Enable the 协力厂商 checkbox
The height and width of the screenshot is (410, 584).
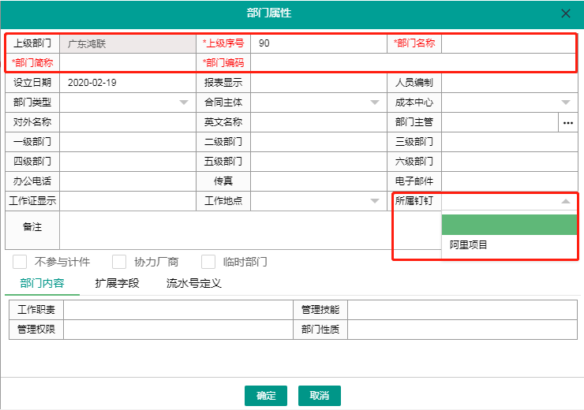pos(120,262)
